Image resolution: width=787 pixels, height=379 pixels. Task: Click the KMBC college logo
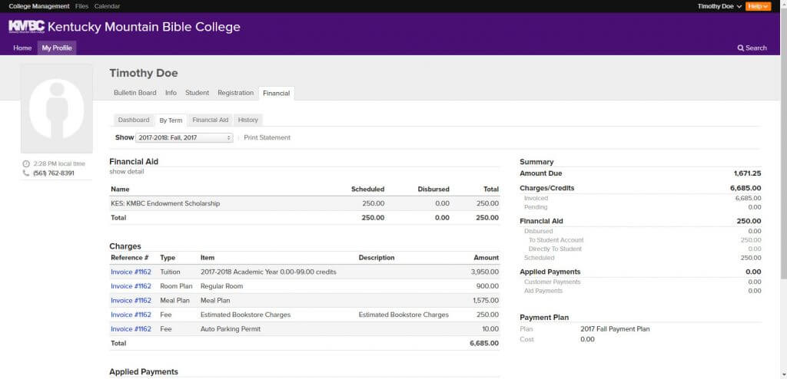27,27
